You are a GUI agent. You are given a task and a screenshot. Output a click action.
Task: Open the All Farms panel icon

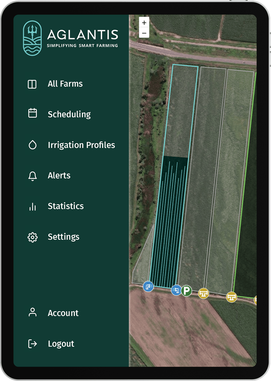pyautogui.click(x=32, y=84)
